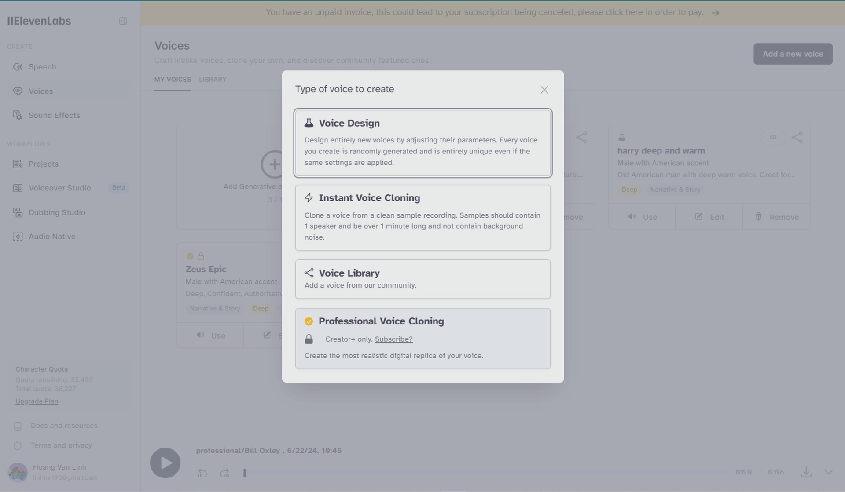Choose Instant Voice Cloning
Viewport: 845px width, 492px height.
pos(423,218)
